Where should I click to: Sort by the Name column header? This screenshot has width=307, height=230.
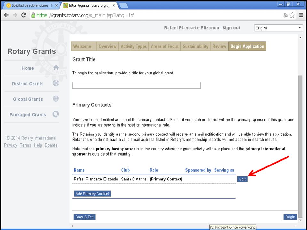click(x=79, y=170)
